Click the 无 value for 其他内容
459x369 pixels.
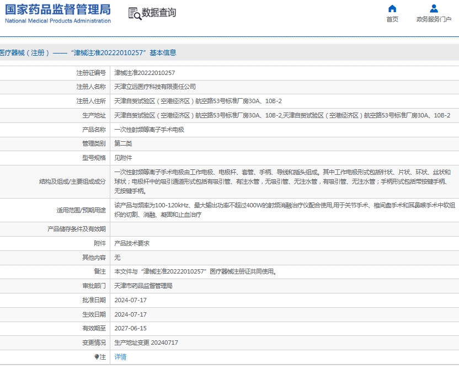(118, 258)
